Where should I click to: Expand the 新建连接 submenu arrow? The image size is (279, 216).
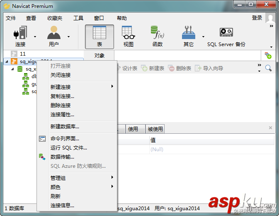(x=112, y=86)
